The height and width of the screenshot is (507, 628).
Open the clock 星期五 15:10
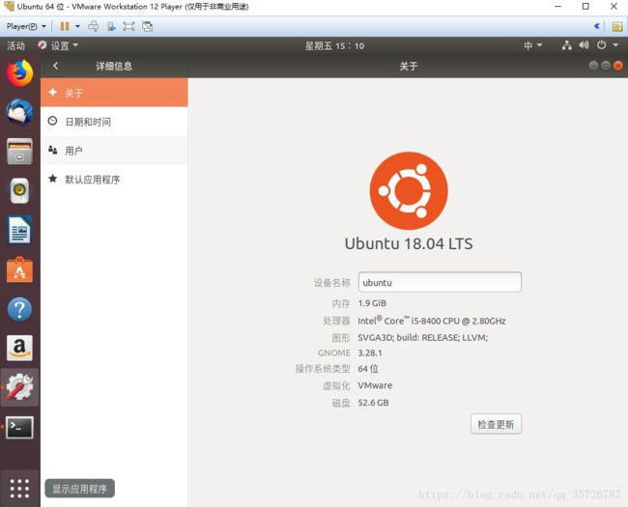pyautogui.click(x=334, y=46)
